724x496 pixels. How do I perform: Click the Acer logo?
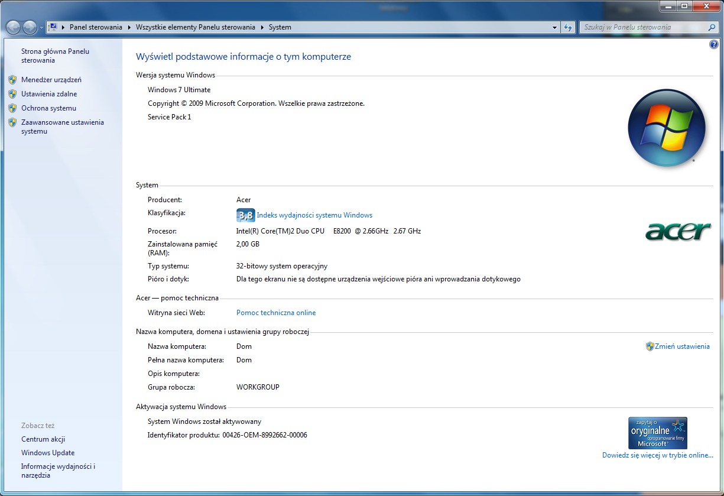click(x=678, y=231)
